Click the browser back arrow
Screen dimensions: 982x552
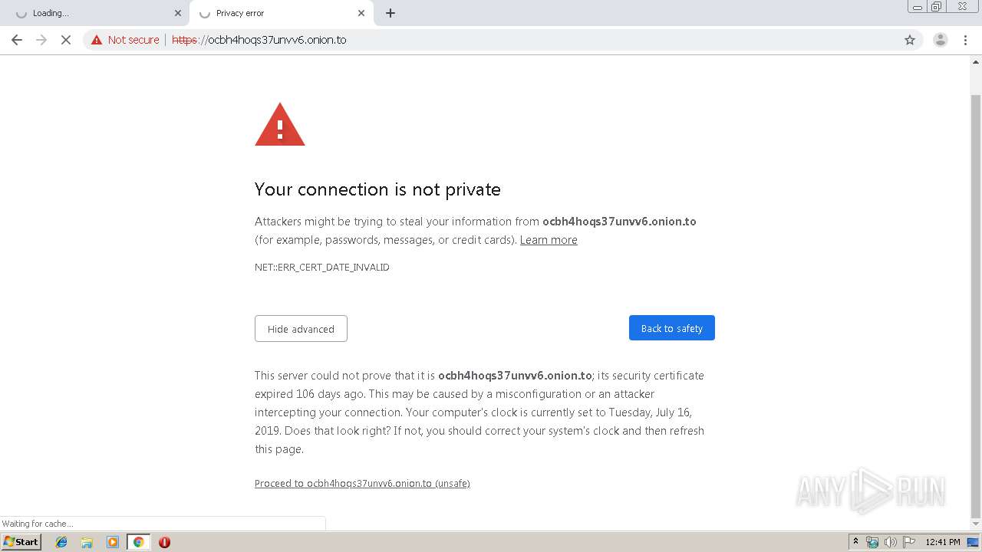[x=17, y=40]
